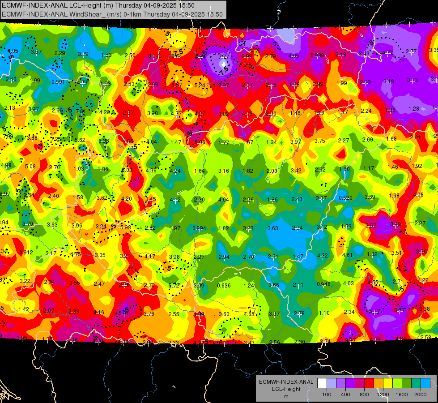
Task: Click the wind shear value 5.08
Action: [x=30, y=167]
